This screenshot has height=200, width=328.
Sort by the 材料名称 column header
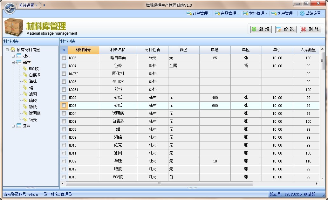(118, 50)
